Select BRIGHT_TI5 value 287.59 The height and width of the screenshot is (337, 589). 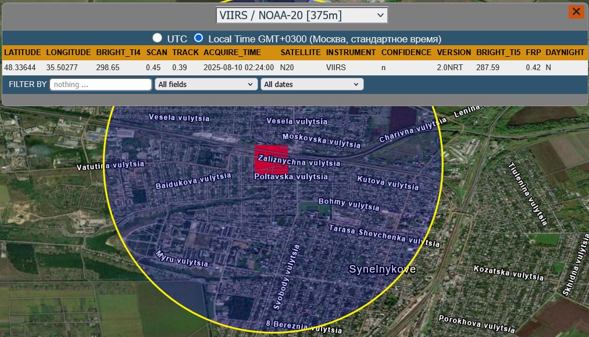click(488, 67)
